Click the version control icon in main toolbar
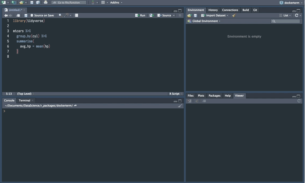This screenshot has height=183, width=305. click(x=93, y=2)
